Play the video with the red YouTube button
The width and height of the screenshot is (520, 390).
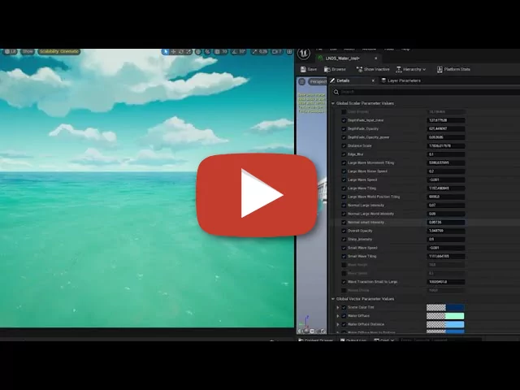point(257,195)
